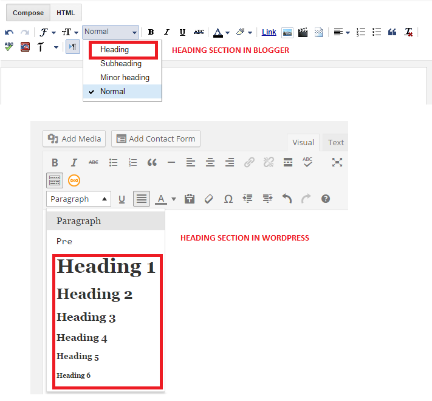Toggle underline in the Blogger toolbar
This screenshot has height=401, width=432.
[182, 32]
